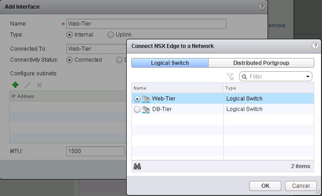
Task: Click the pencil edit subnet icon
Action: (x=27, y=85)
